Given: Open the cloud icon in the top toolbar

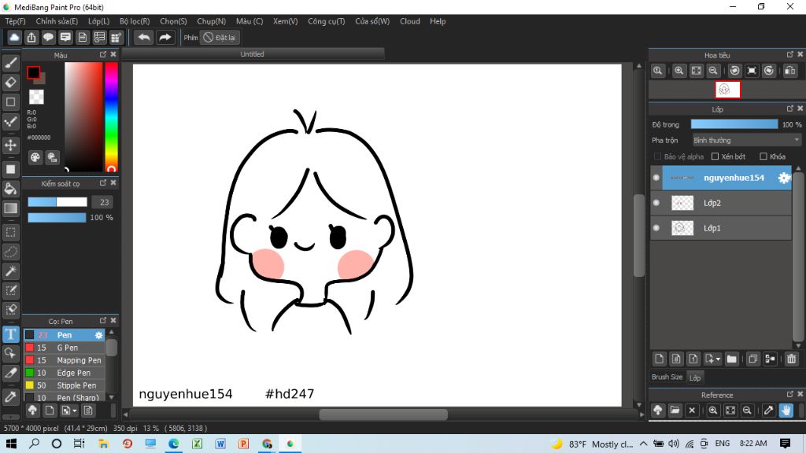Looking at the screenshot, I should pos(14,38).
